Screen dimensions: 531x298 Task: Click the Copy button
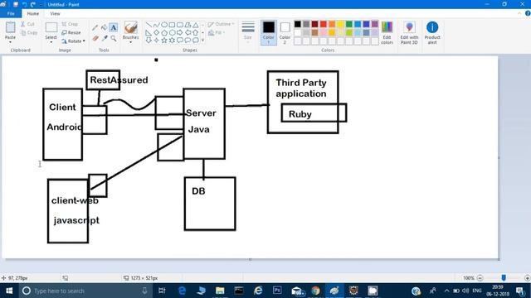(x=29, y=33)
